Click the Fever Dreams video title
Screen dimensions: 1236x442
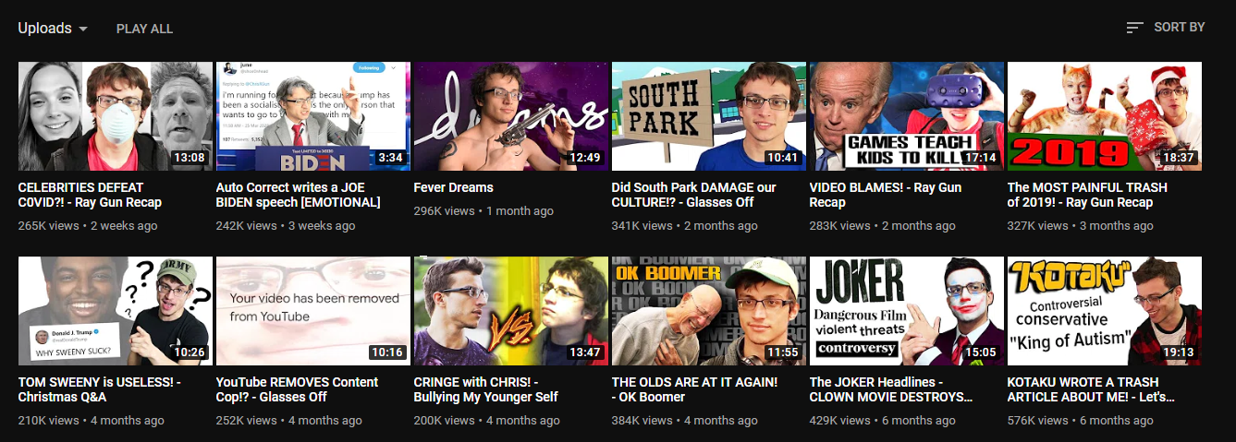(x=453, y=187)
